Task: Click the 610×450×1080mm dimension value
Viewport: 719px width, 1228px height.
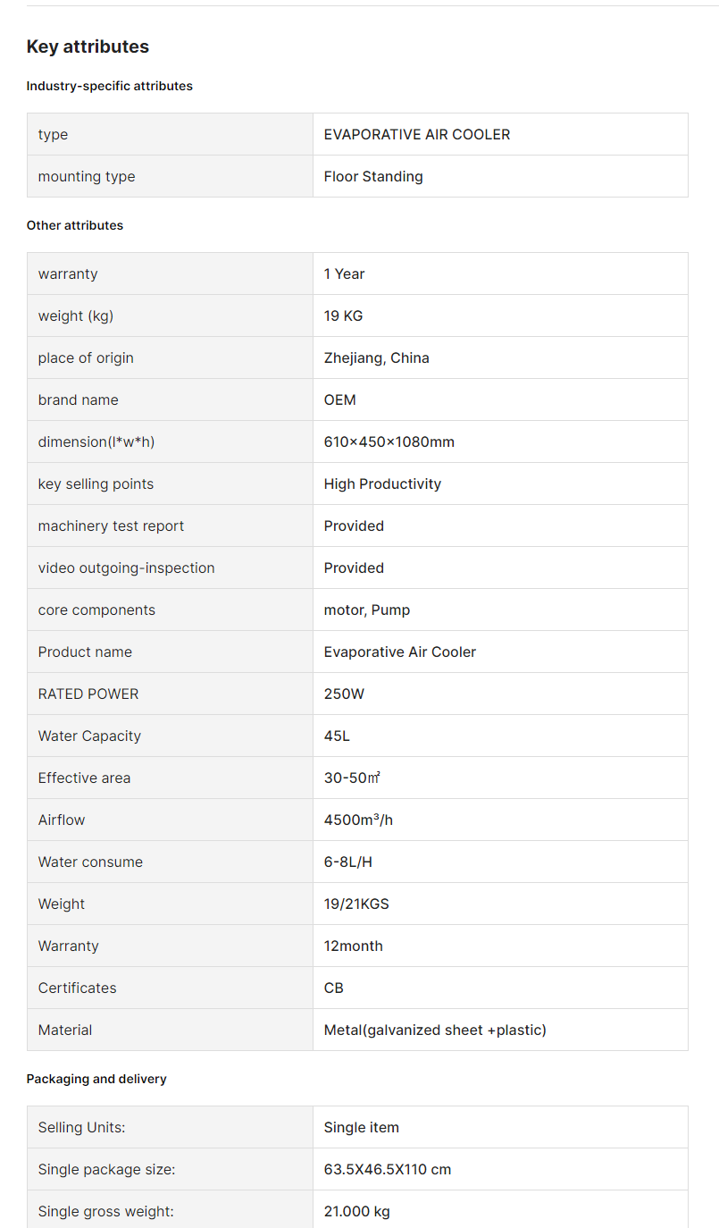Action: tap(389, 442)
